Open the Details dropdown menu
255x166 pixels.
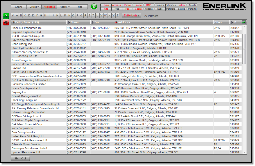[34, 7]
